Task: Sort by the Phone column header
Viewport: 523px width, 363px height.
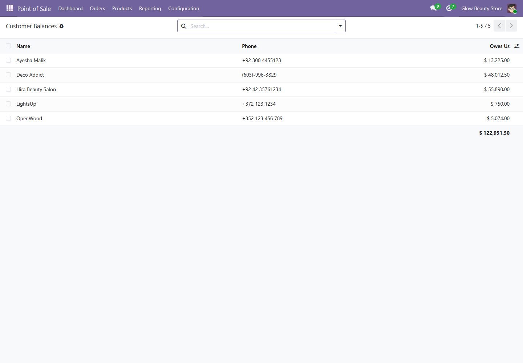Action: point(249,46)
